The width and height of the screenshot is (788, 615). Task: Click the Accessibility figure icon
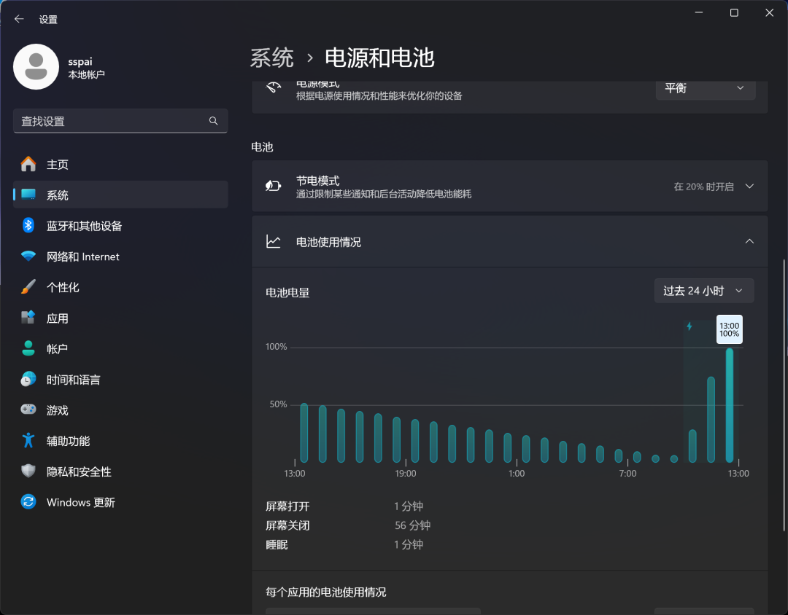(28, 440)
